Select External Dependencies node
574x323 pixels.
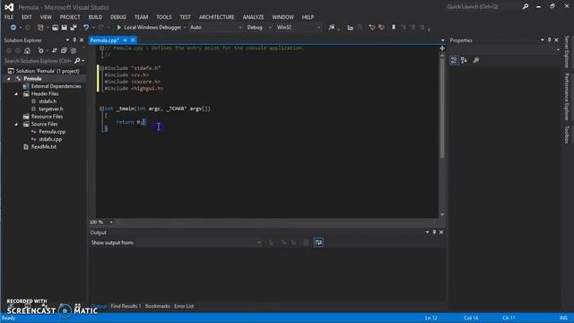coord(56,86)
